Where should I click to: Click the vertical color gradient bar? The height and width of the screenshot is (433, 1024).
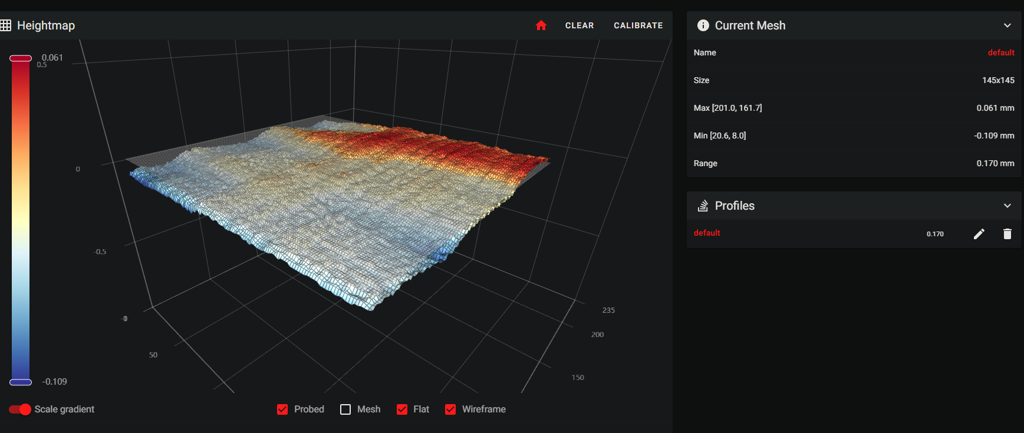click(21, 218)
